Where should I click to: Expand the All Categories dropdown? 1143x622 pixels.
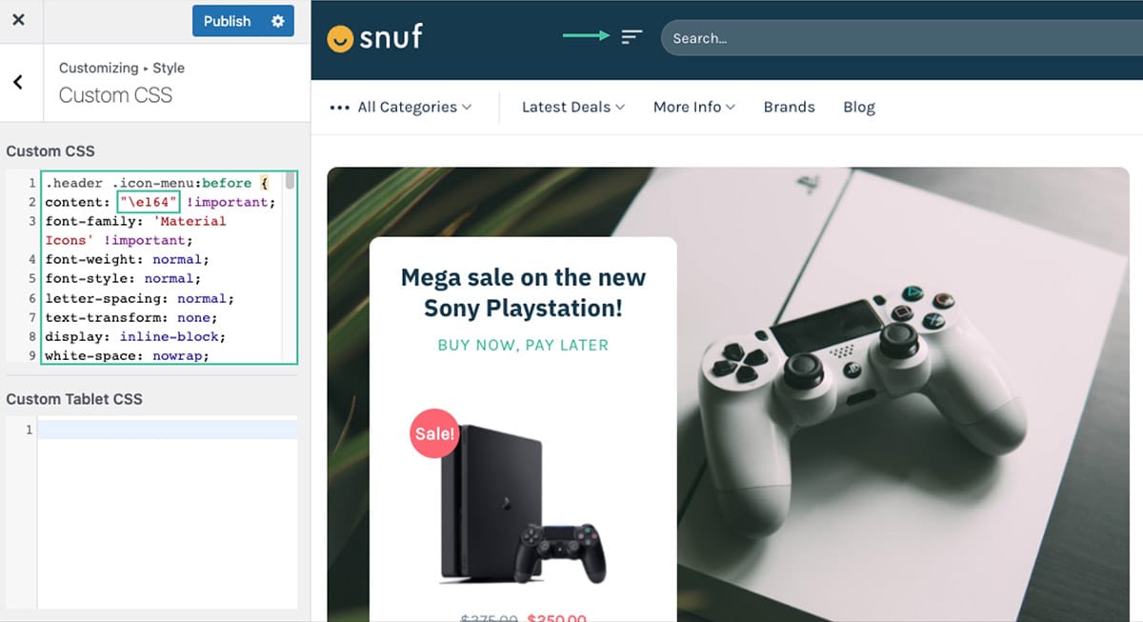400,108
